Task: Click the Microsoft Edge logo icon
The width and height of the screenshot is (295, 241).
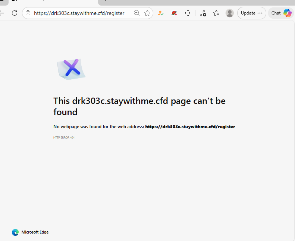Action: [x=15, y=232]
